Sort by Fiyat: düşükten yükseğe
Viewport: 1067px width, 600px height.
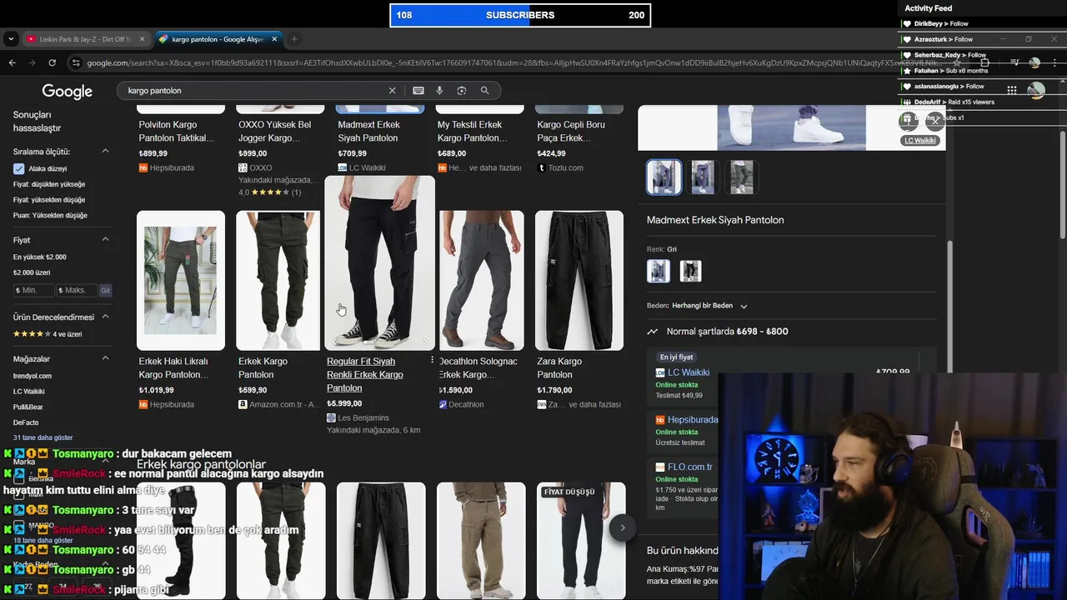click(x=49, y=184)
